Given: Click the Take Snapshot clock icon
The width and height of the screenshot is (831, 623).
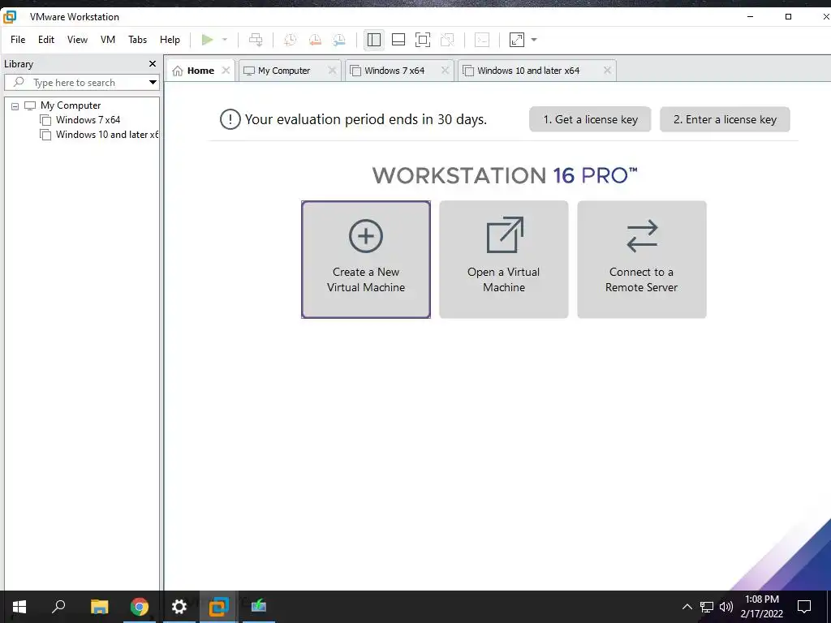Looking at the screenshot, I should click(x=291, y=40).
